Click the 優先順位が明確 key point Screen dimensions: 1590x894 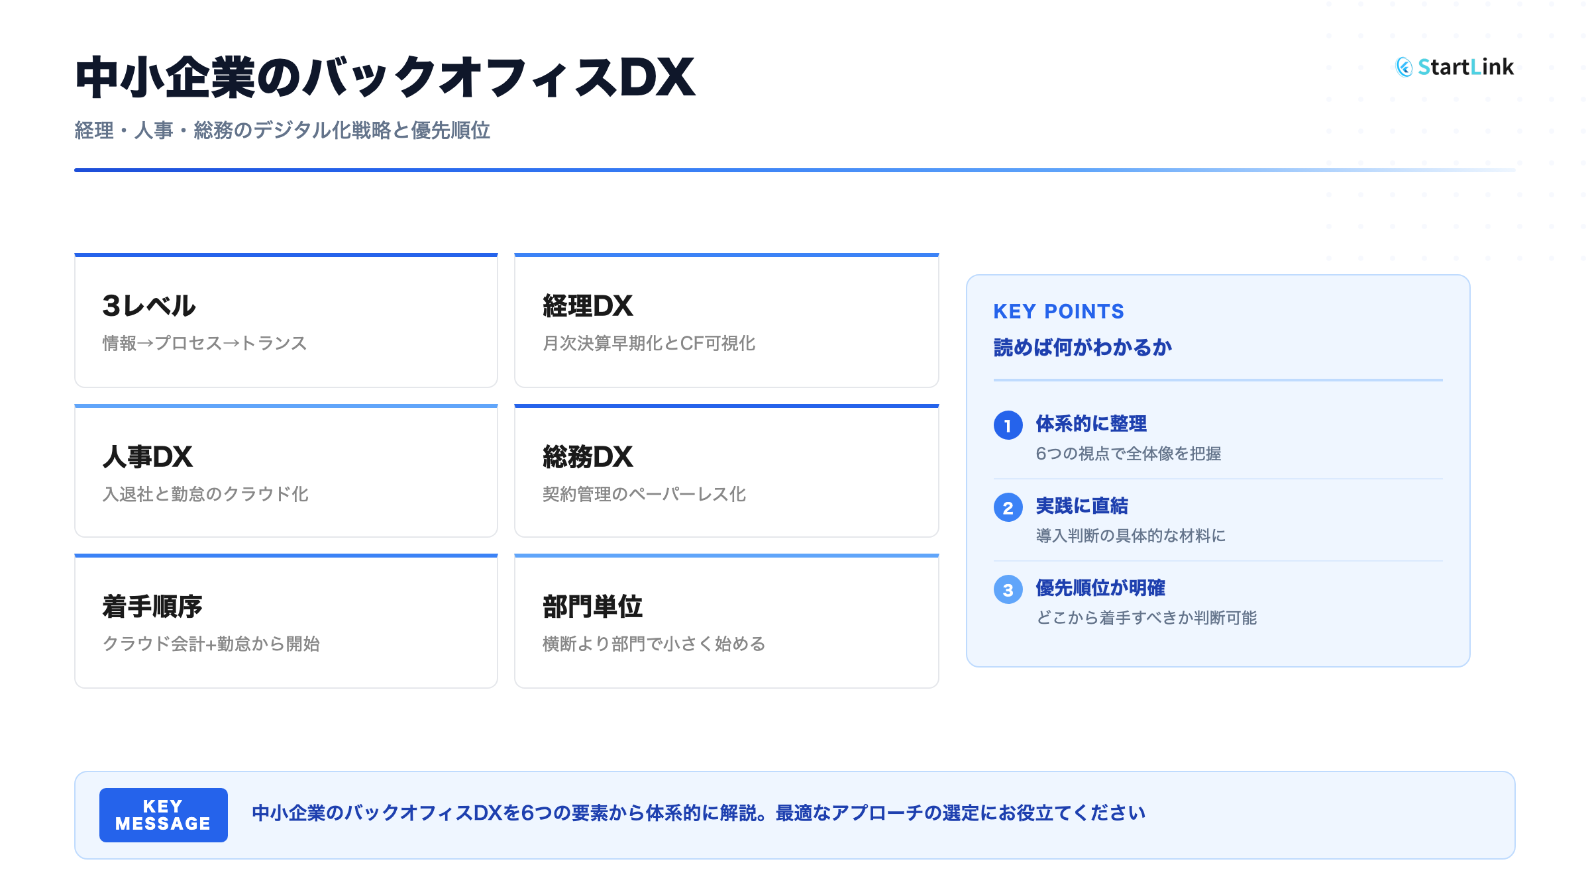pos(1100,587)
